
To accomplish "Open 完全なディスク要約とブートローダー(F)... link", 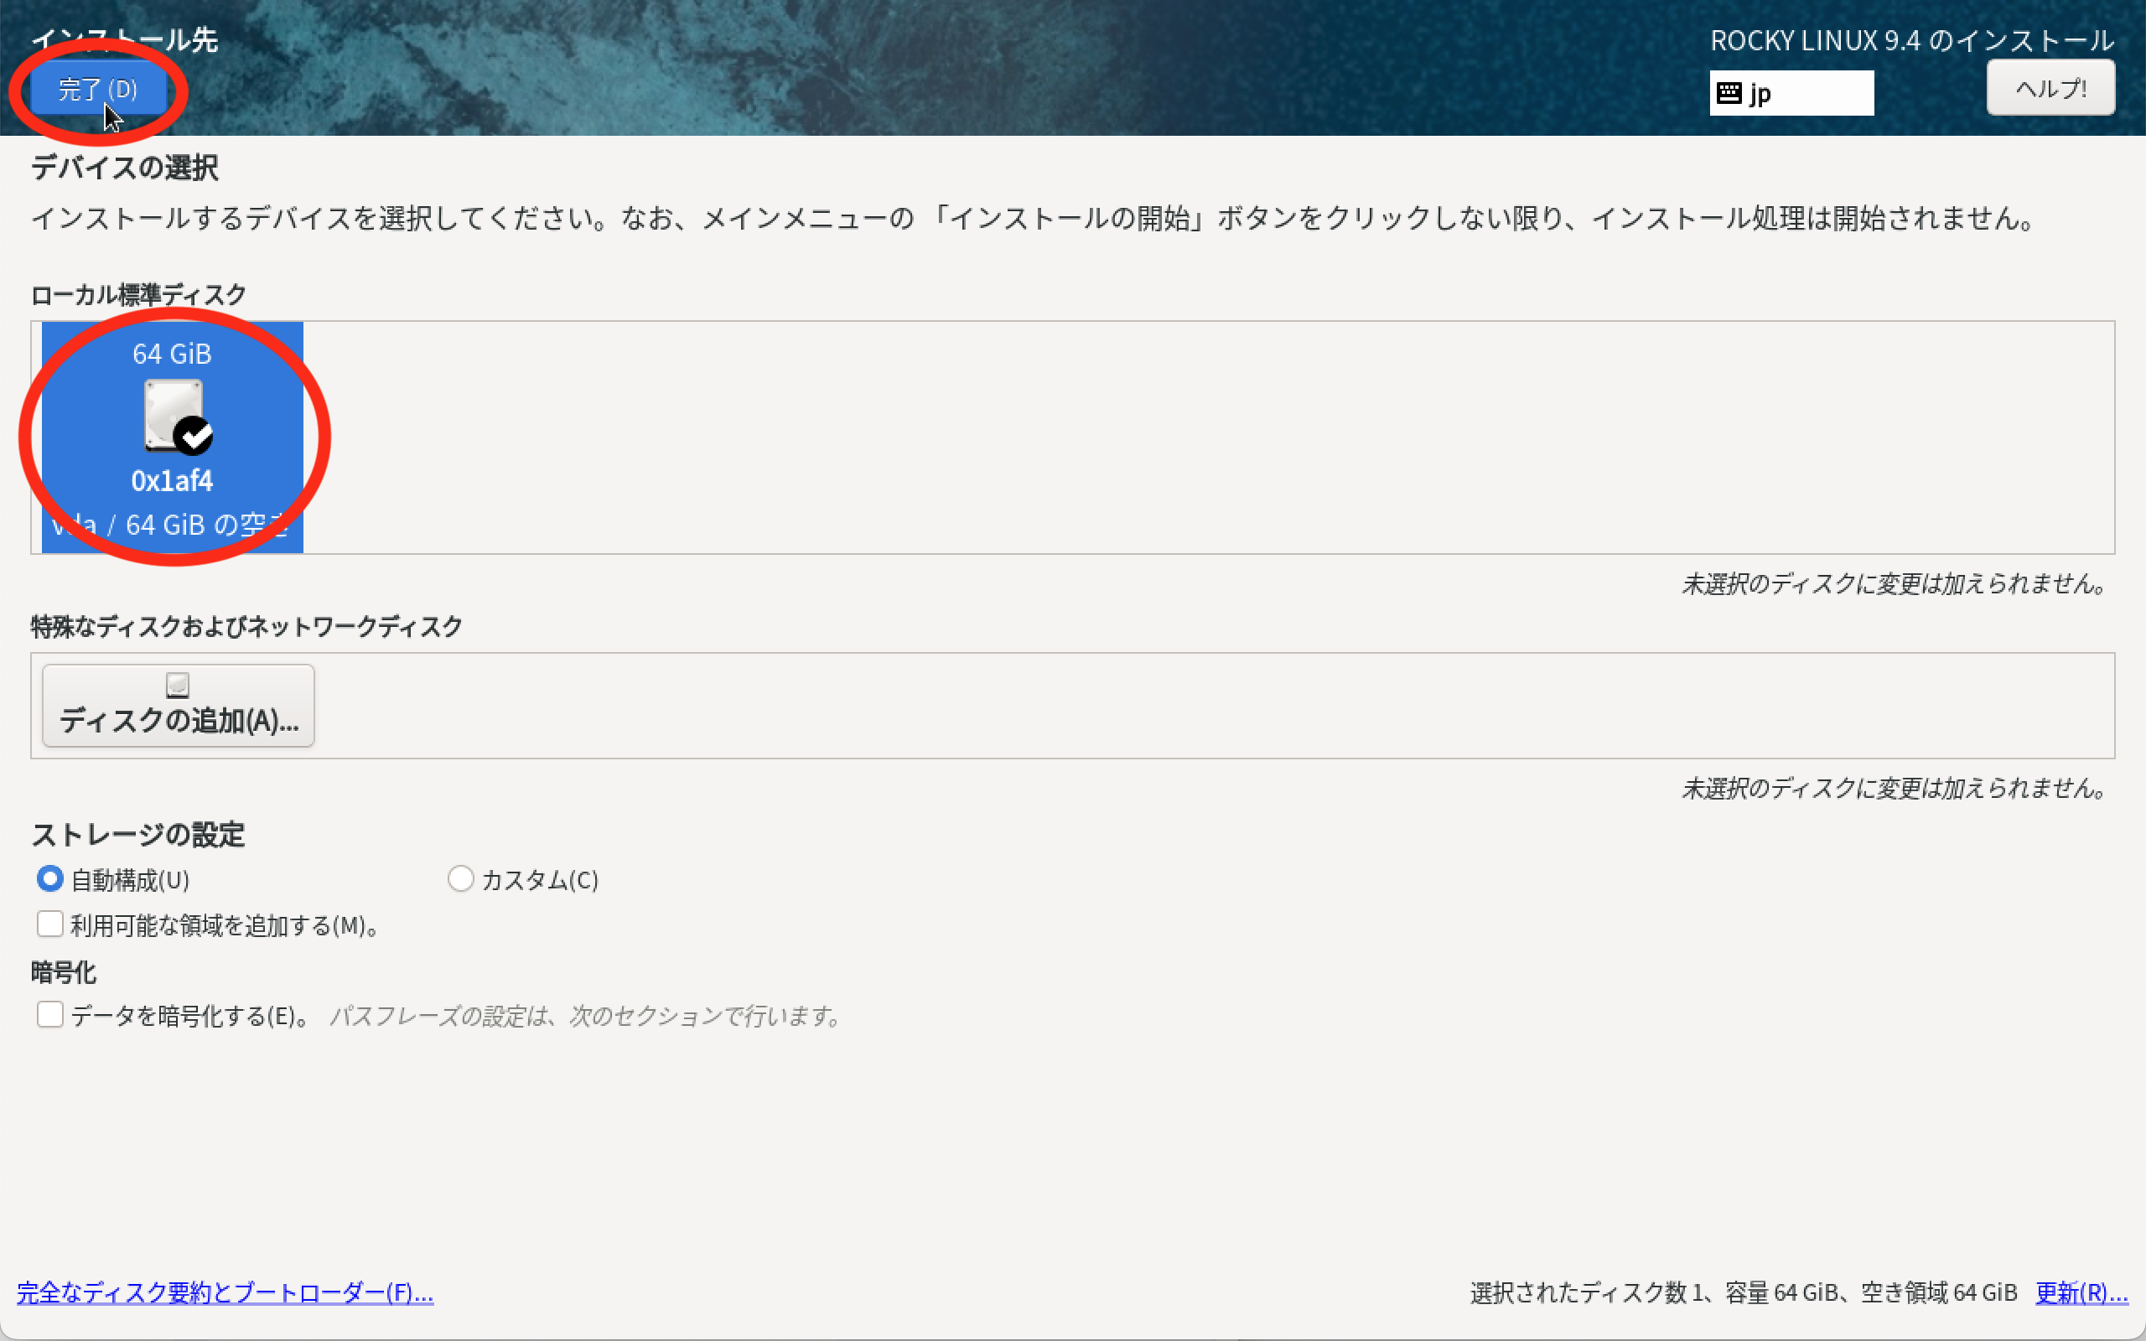I will coord(225,1292).
